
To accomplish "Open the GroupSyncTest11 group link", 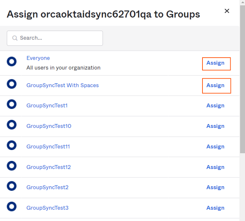I will coord(48,147).
